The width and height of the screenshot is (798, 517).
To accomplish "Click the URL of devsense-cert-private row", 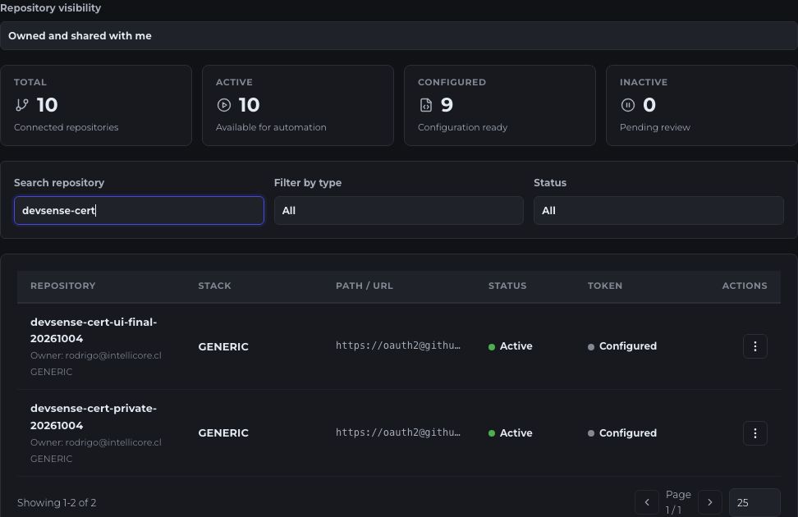I will [398, 432].
